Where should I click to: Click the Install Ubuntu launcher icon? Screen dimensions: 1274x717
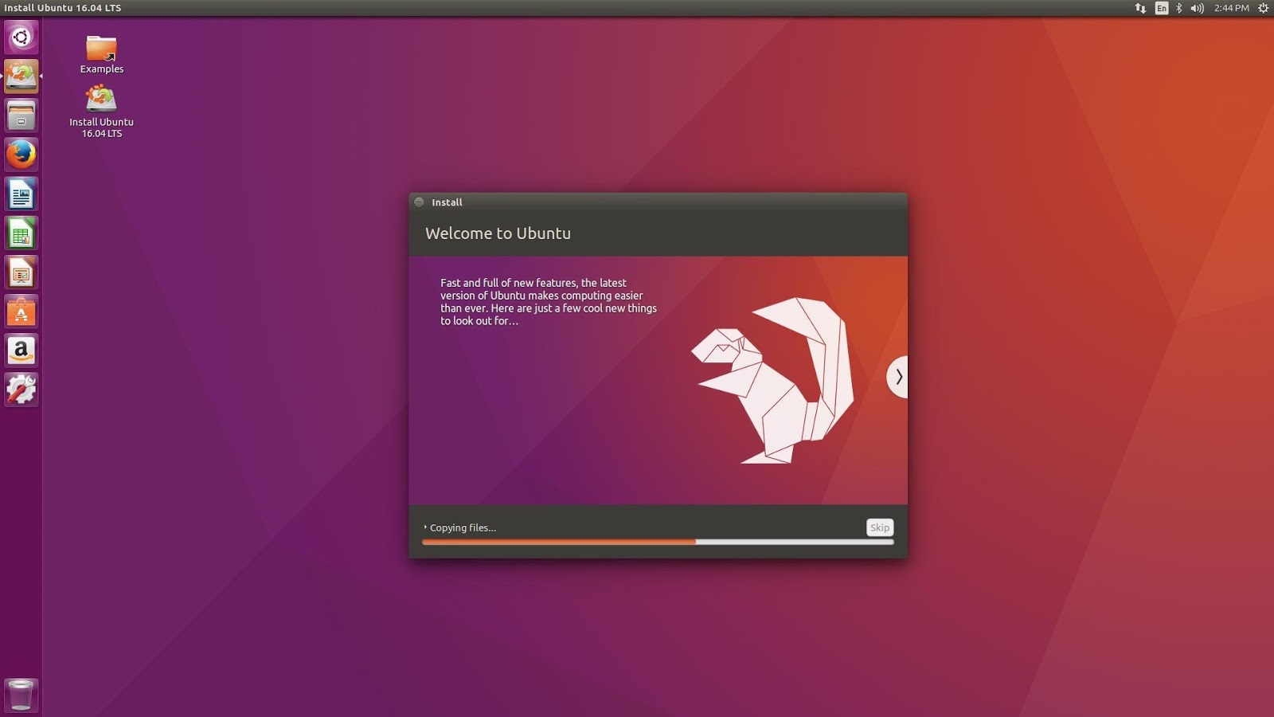(21, 76)
